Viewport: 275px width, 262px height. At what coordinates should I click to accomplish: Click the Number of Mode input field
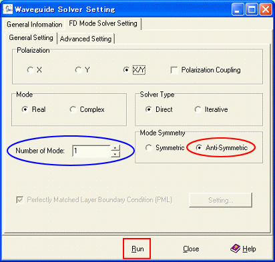click(x=91, y=151)
